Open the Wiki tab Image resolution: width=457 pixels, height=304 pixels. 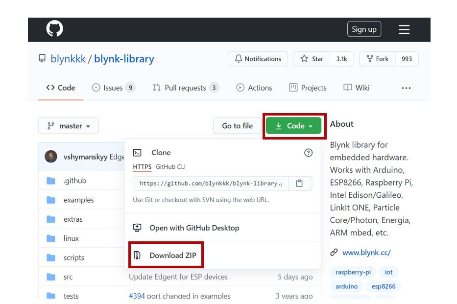(357, 88)
